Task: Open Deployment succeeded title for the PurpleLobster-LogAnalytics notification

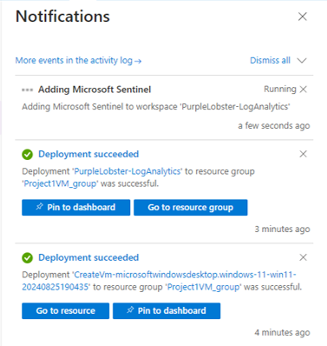Action: click(x=88, y=154)
